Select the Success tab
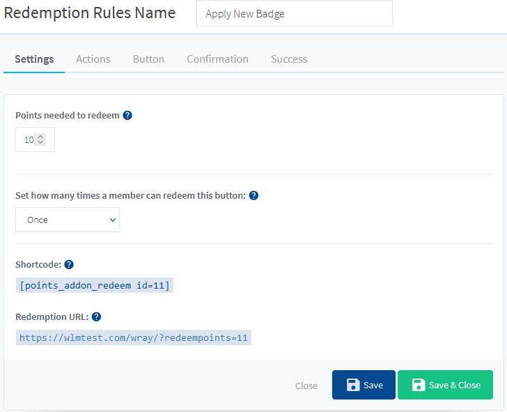 point(289,59)
